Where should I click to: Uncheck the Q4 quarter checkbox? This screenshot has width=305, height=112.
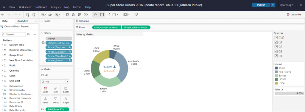[x=276, y=56]
